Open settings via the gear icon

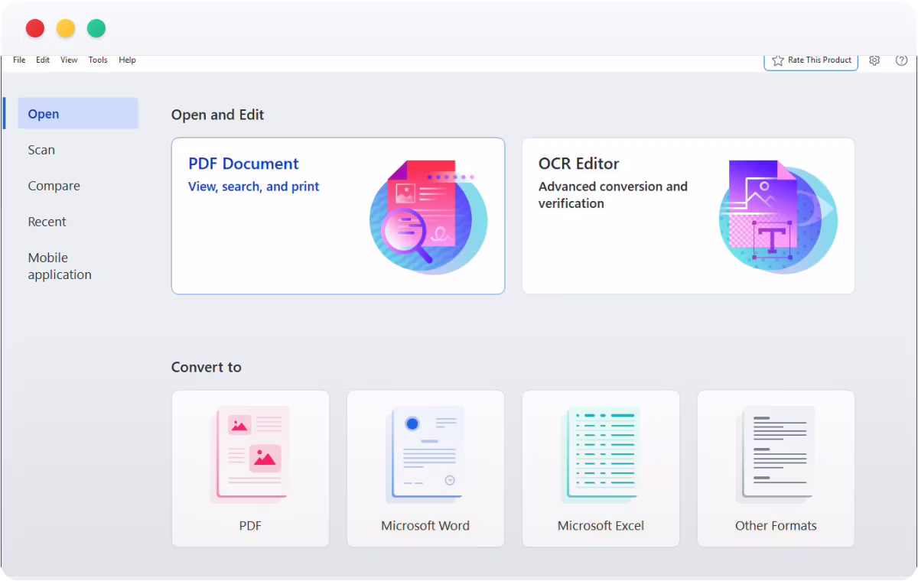[874, 60]
